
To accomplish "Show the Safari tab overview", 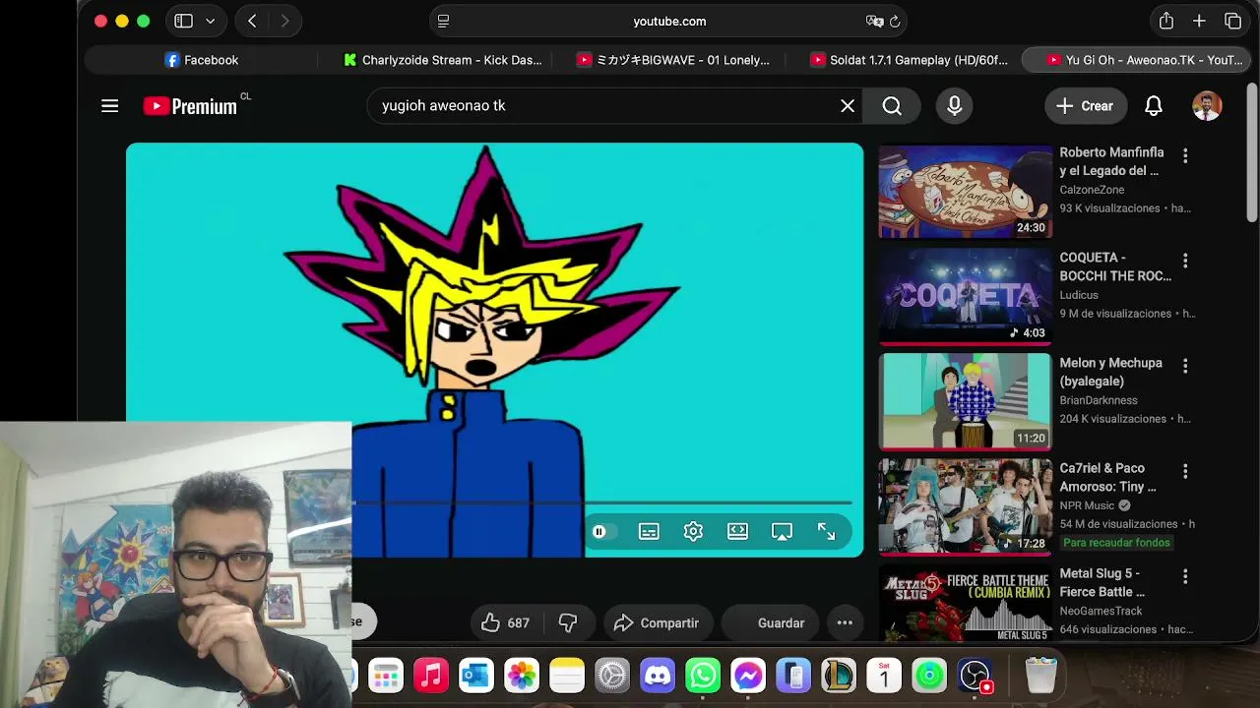I will tap(1232, 21).
